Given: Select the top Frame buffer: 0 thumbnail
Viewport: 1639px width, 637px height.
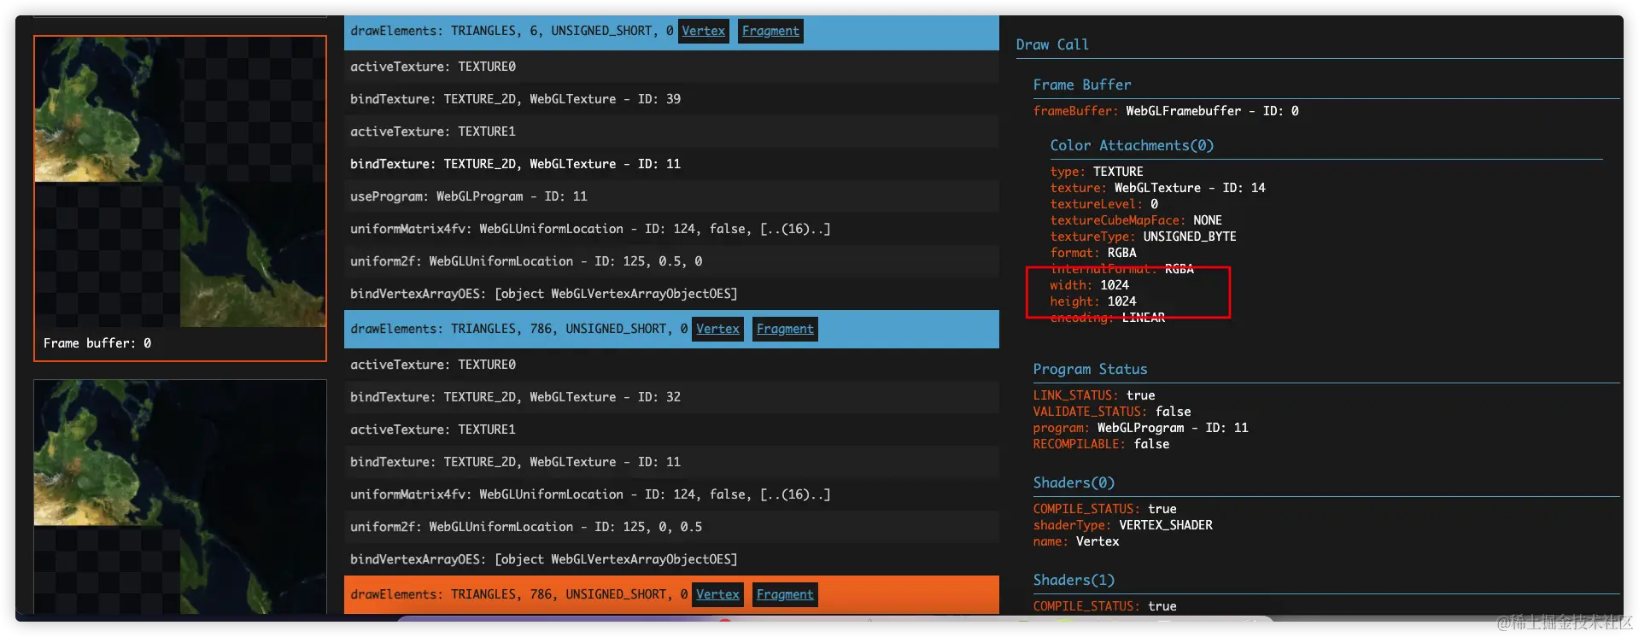Looking at the screenshot, I should coord(180,198).
